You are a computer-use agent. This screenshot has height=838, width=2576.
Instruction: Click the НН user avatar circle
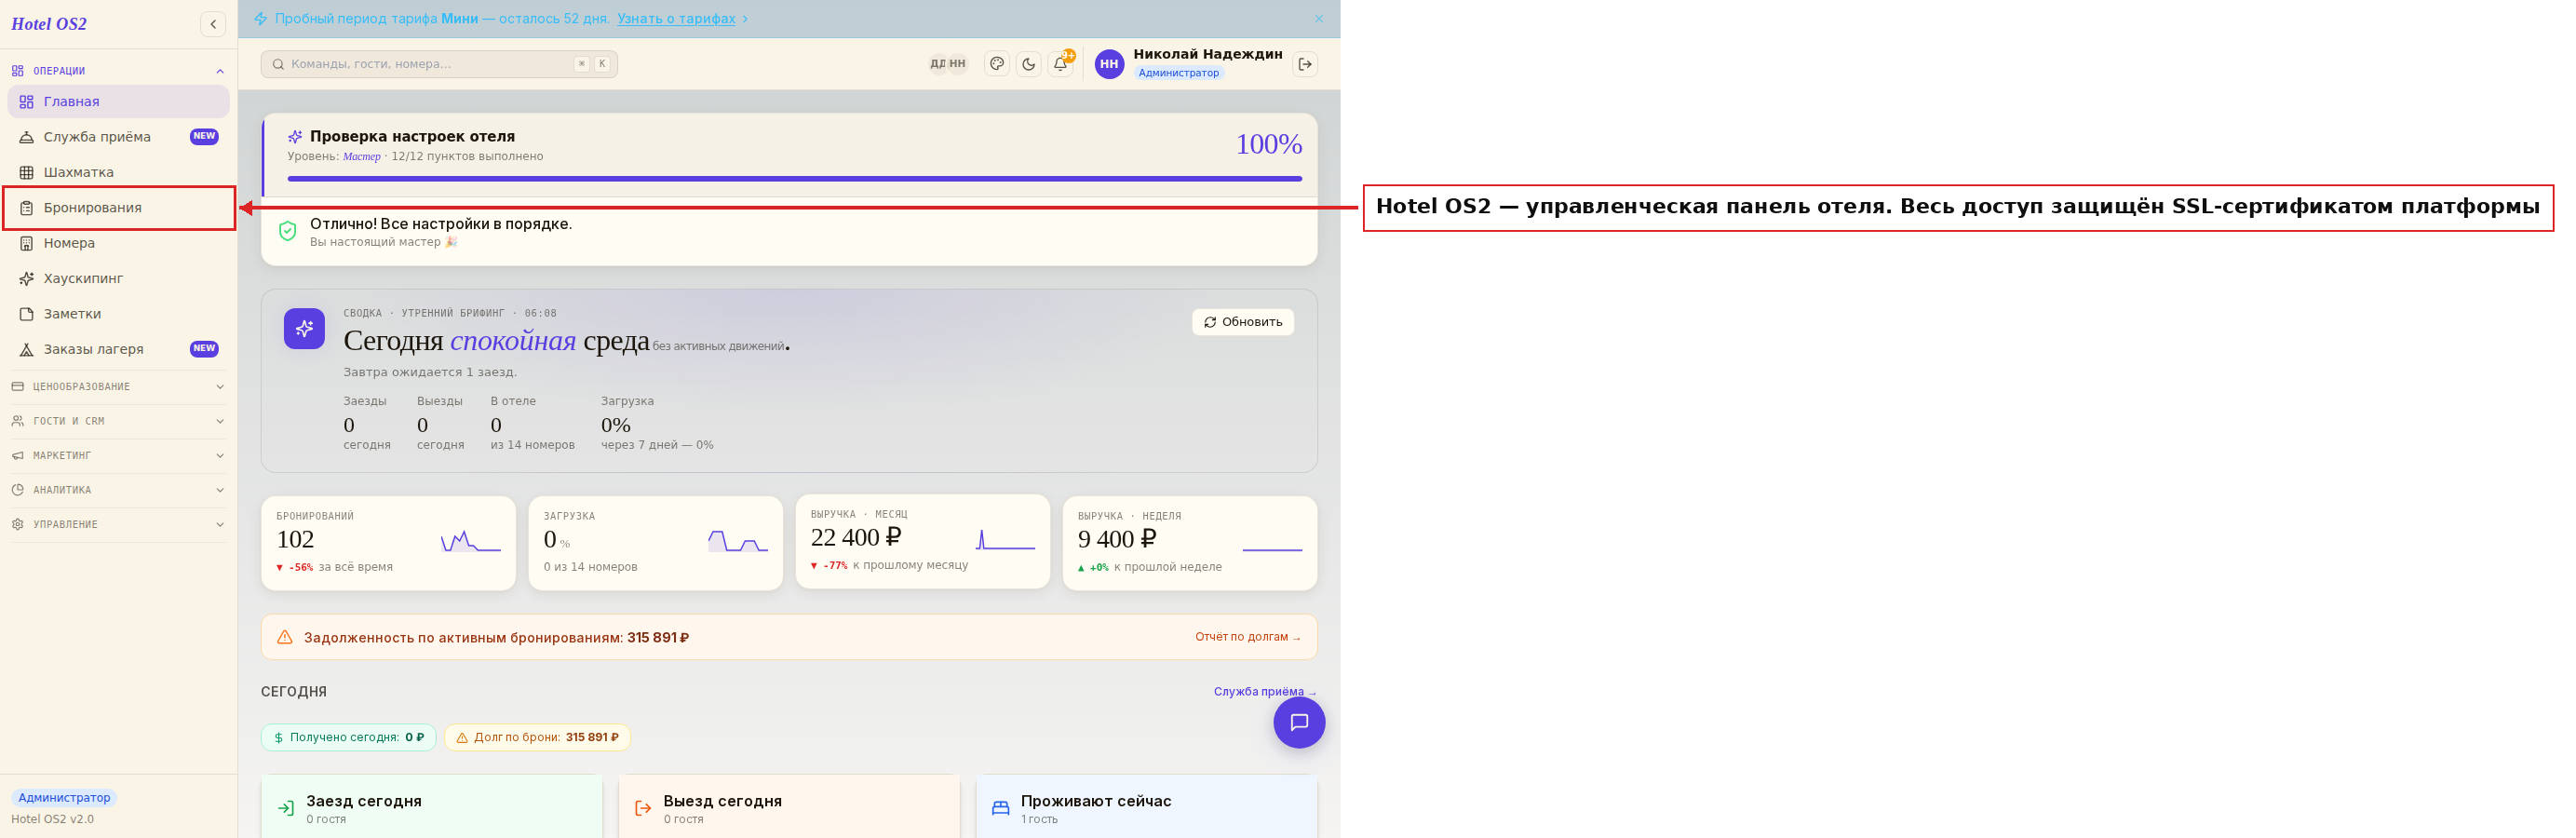point(1109,64)
